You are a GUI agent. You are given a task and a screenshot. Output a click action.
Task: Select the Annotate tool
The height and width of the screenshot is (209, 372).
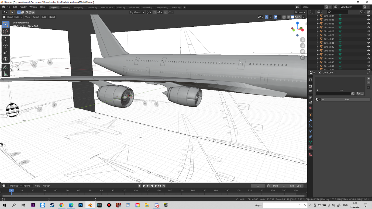[5, 67]
